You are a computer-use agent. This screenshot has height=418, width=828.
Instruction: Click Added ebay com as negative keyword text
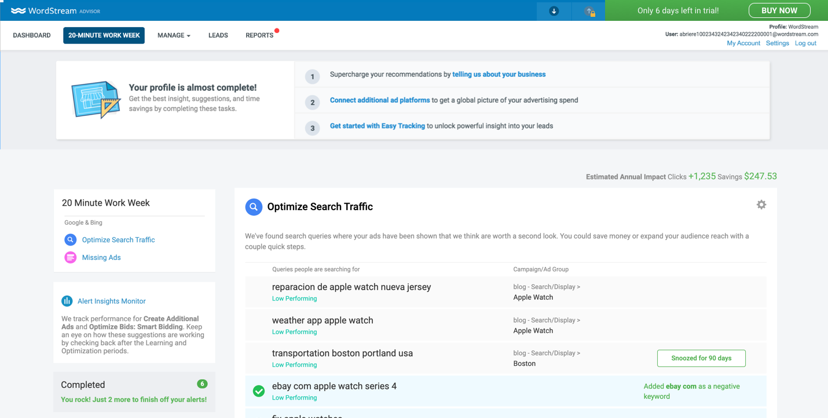691,391
